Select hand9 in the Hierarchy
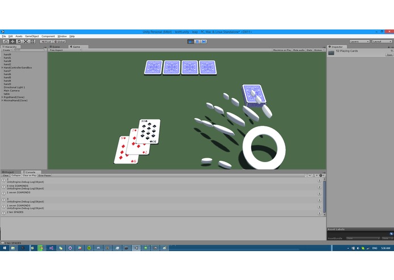394x280 pixels. [7, 54]
